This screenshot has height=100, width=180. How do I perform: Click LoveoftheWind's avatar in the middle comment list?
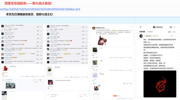coord(48,45)
